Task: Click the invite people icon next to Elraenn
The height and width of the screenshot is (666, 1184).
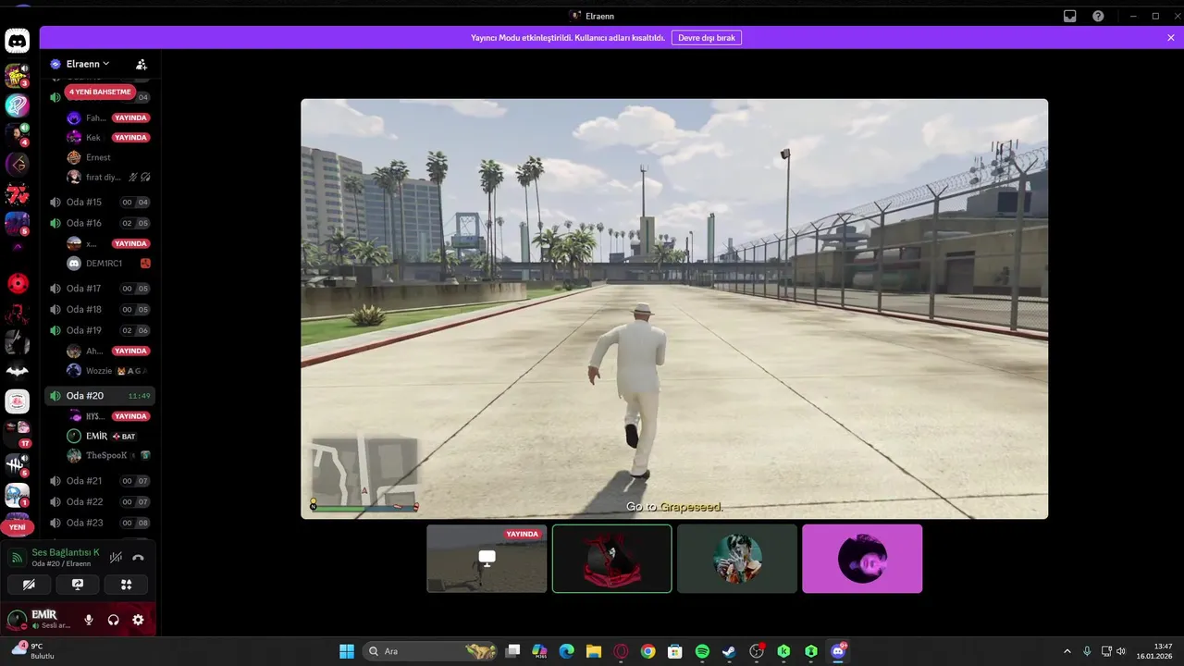Action: (x=142, y=64)
